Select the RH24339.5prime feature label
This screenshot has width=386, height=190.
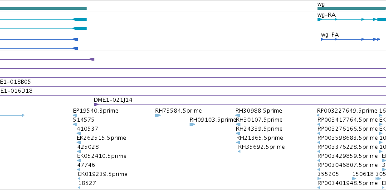[259, 129]
